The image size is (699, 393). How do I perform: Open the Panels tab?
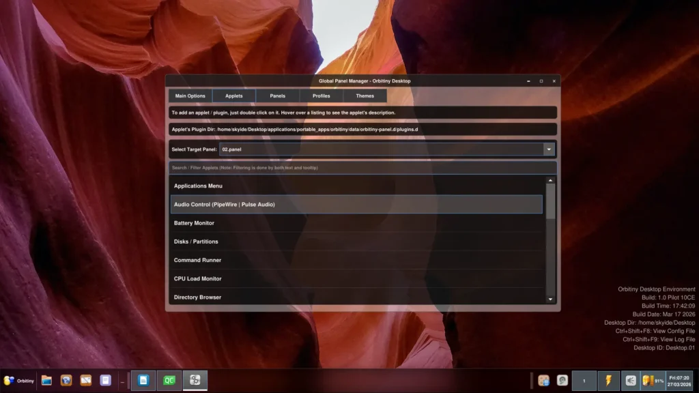(x=277, y=96)
